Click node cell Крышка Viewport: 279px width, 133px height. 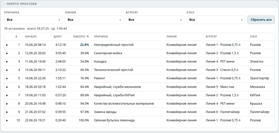[x=256, y=104]
